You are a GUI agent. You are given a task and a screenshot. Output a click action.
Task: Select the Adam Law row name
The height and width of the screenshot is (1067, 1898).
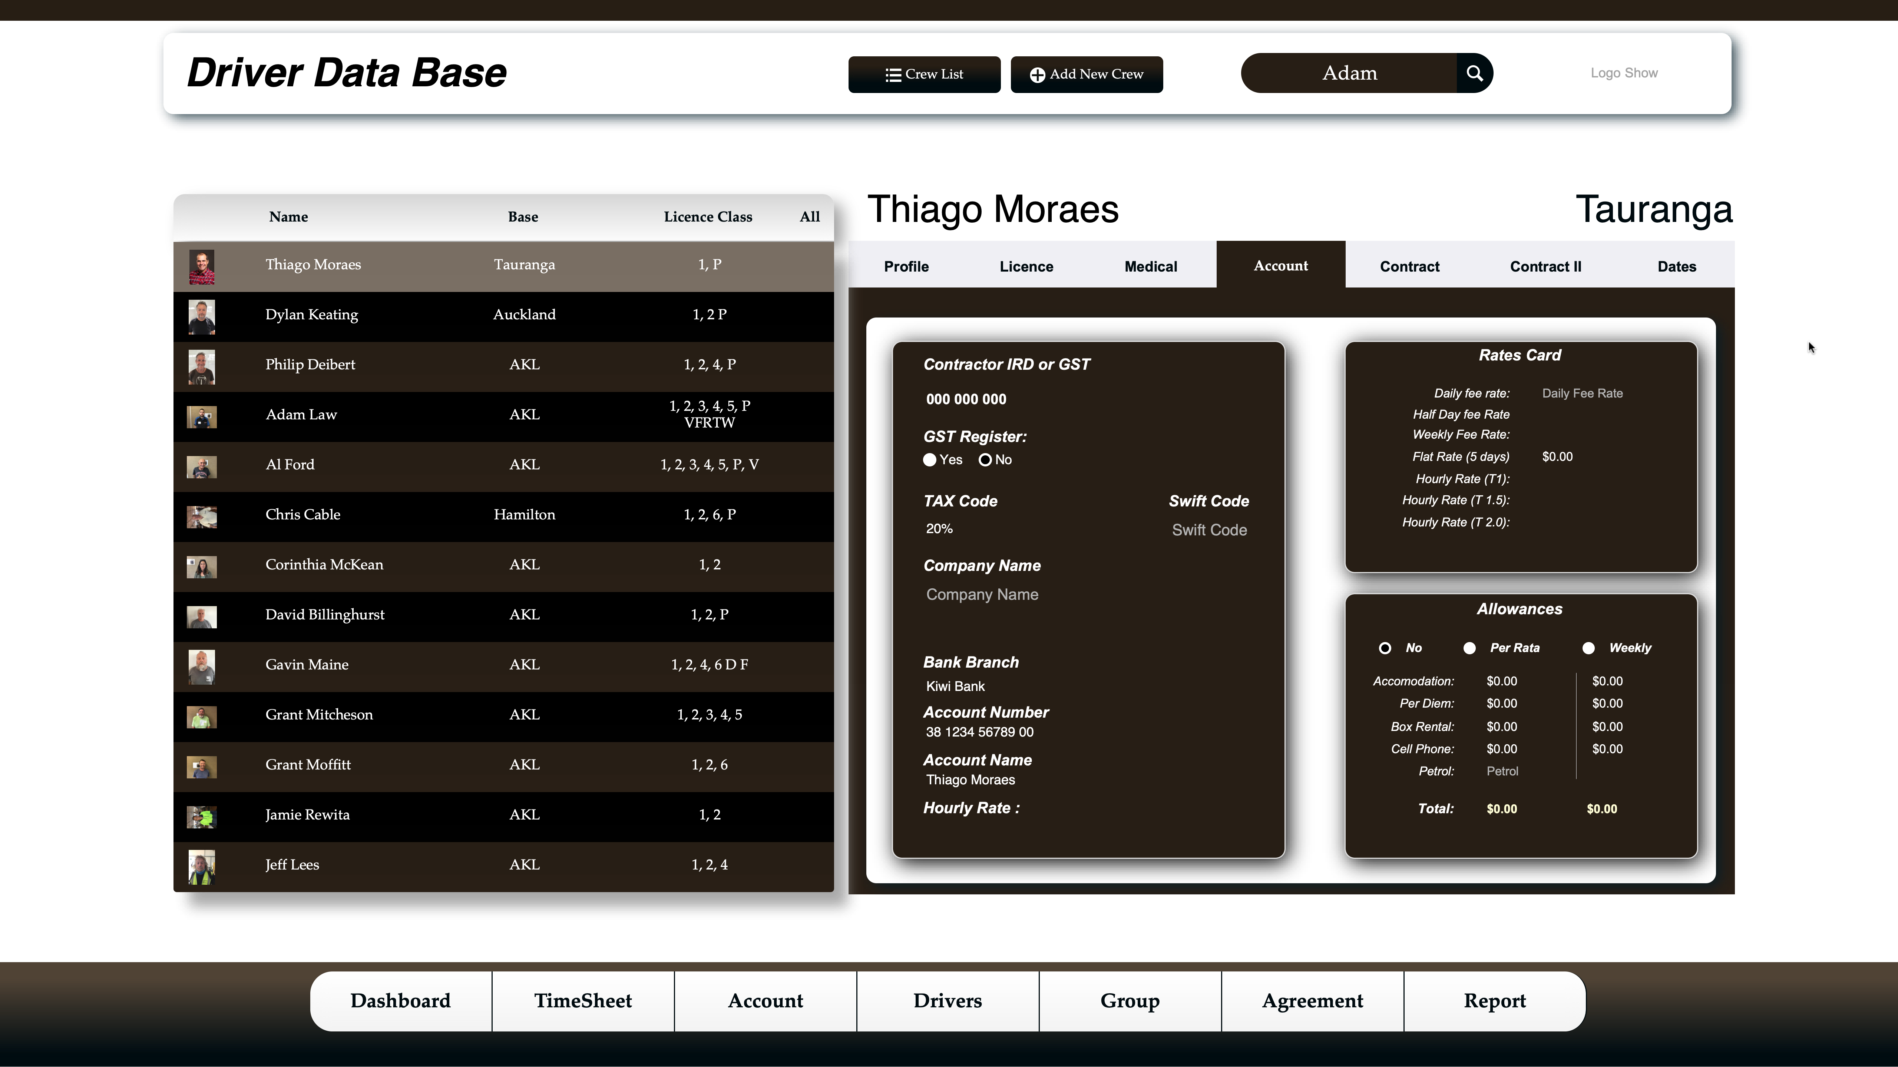point(301,415)
